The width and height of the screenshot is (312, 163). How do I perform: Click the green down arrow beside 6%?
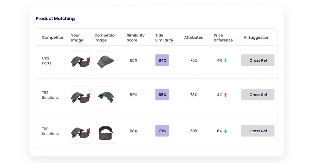225,131
